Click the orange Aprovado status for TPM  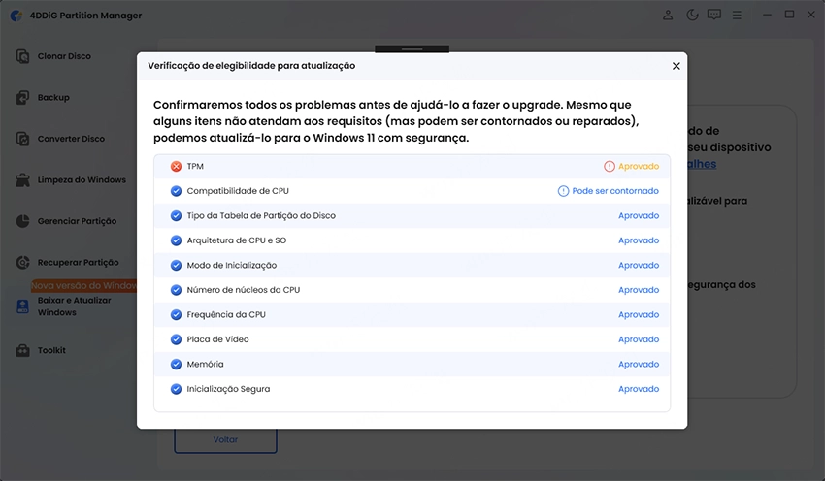[639, 166]
